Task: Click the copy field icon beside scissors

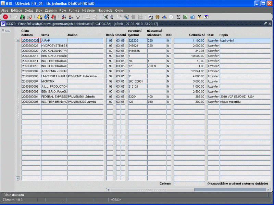Action: 112,17
